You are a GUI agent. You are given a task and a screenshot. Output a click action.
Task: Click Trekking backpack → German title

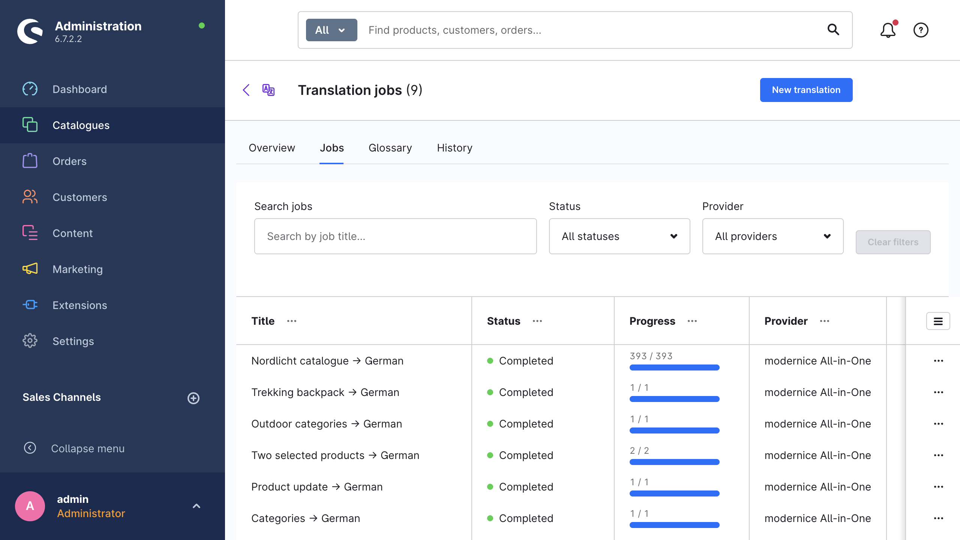(325, 392)
